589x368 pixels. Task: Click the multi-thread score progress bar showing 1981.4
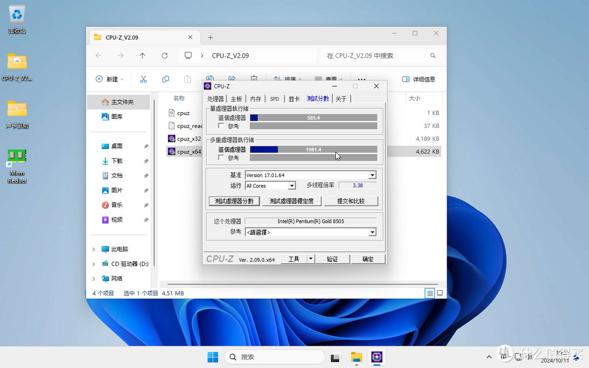[x=313, y=149]
